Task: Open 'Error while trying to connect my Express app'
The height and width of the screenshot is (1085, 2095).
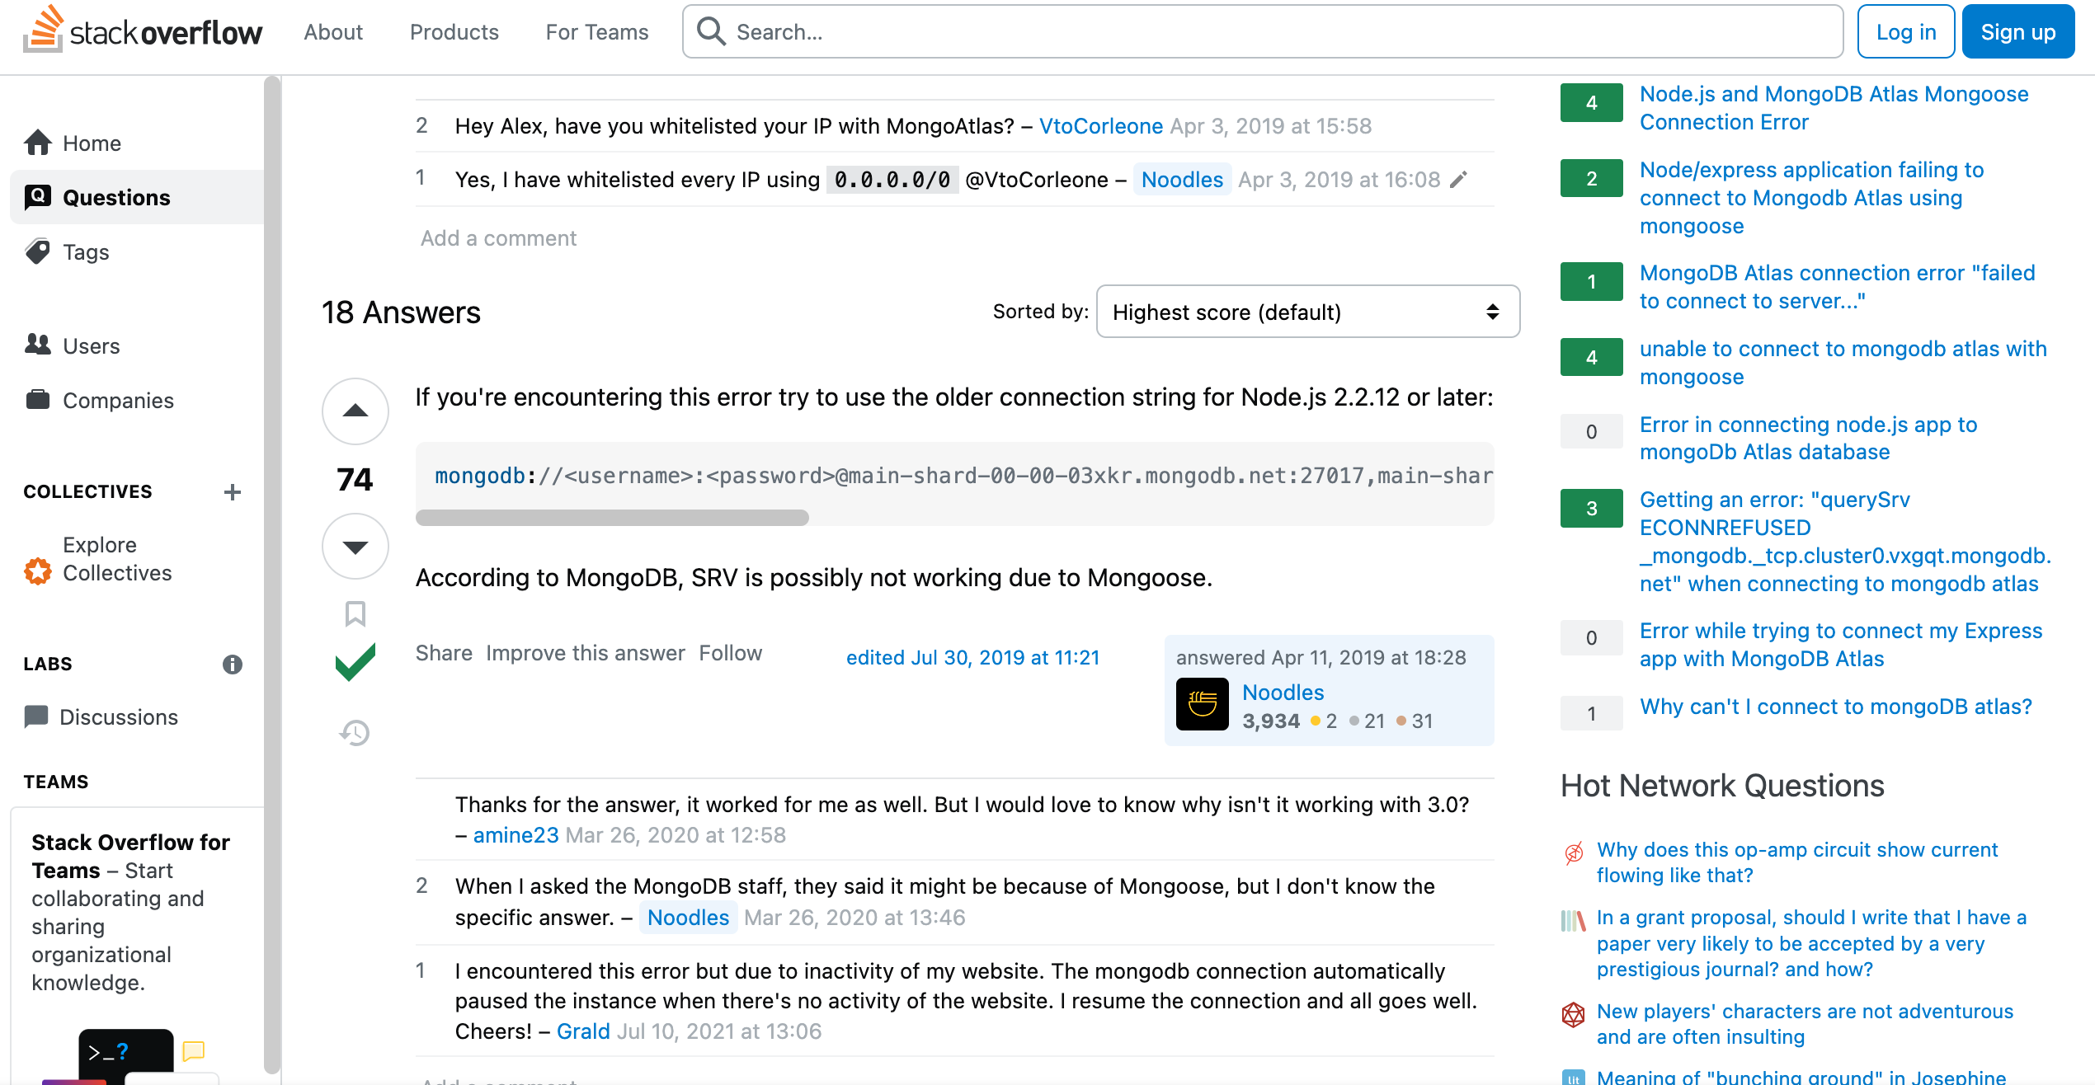Action: tap(1840, 645)
